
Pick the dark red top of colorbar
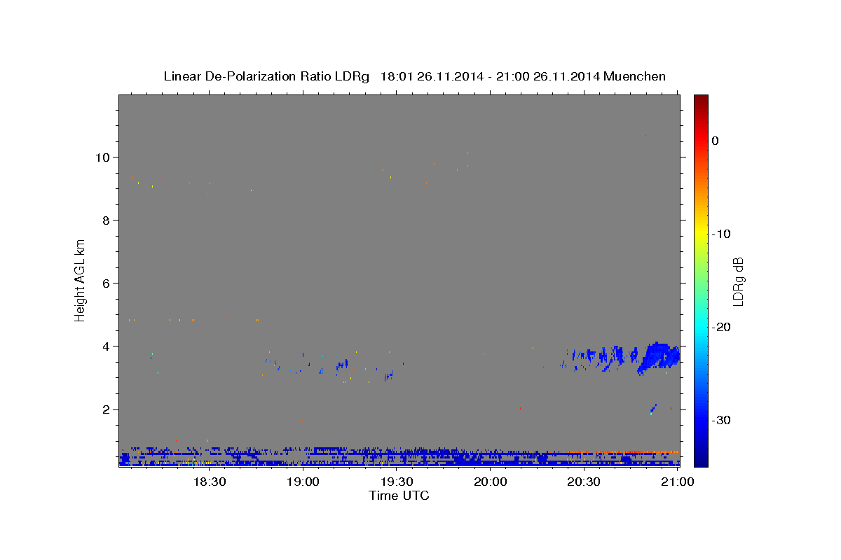(701, 99)
